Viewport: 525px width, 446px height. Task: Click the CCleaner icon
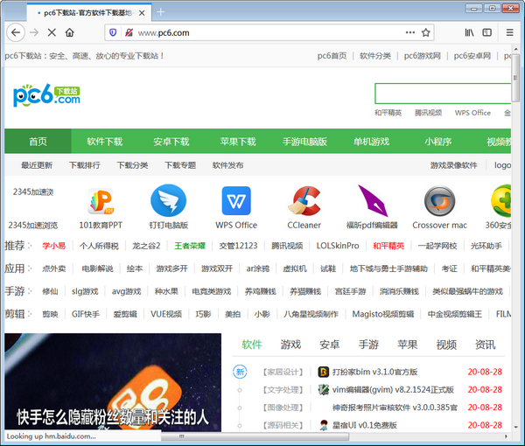(x=304, y=201)
